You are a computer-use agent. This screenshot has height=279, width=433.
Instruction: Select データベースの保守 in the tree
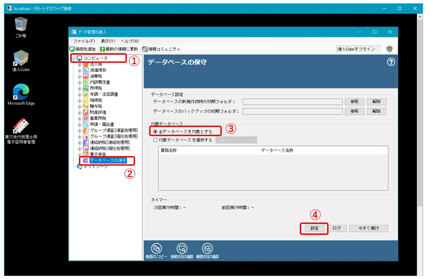[x=108, y=160]
